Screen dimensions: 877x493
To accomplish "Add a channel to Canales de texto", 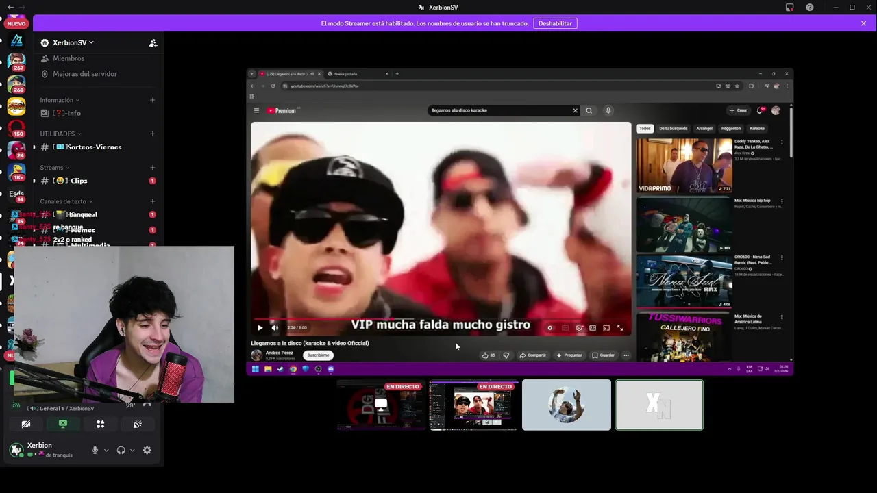I will click(152, 201).
